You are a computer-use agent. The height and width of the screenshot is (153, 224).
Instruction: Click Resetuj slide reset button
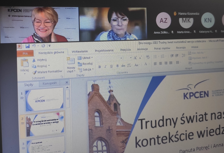coord(85,64)
